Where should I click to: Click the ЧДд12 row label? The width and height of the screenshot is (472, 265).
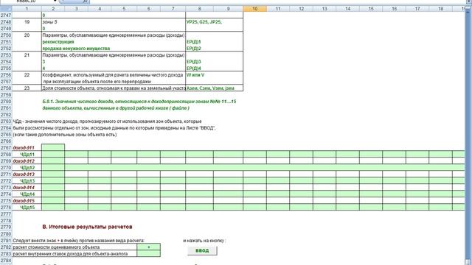pyautogui.click(x=27, y=167)
